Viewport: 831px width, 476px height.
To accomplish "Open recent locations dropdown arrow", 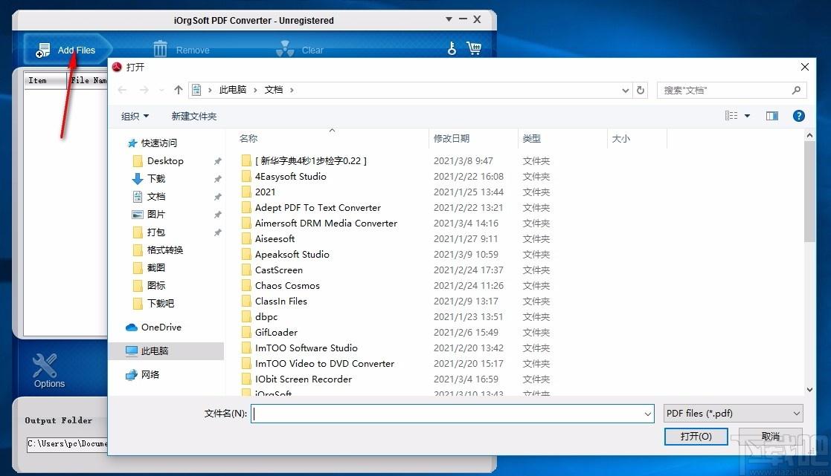I will point(161,91).
